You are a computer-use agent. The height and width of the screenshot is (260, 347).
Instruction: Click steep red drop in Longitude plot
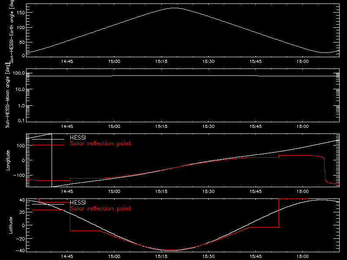point(324,170)
